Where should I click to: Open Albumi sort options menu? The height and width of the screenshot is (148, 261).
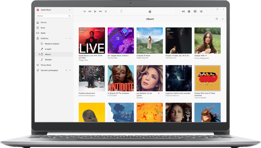coord(223,19)
